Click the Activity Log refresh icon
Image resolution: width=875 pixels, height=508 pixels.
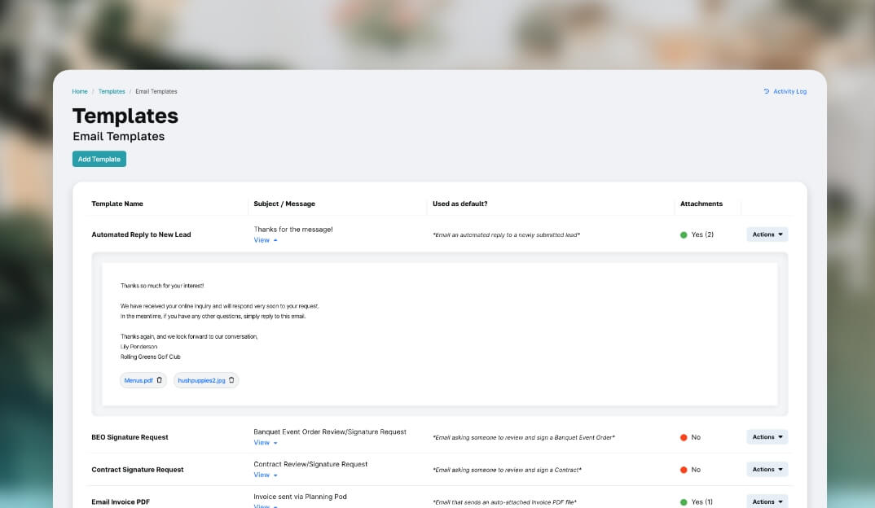pos(766,91)
